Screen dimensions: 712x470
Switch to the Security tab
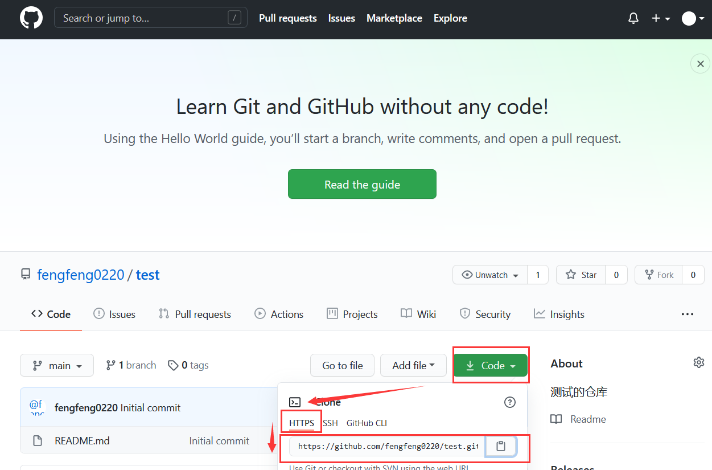pyautogui.click(x=485, y=314)
